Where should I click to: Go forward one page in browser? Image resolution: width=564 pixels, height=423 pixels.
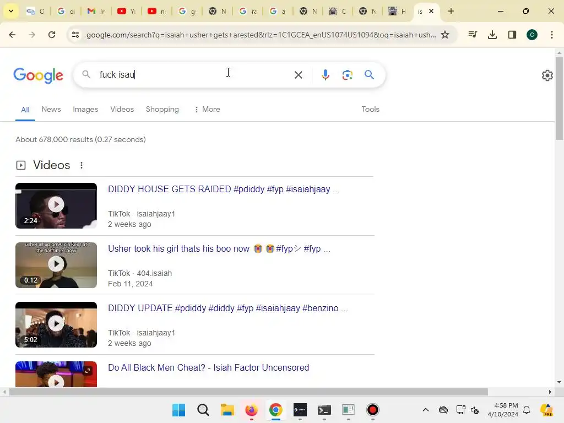pyautogui.click(x=31, y=35)
